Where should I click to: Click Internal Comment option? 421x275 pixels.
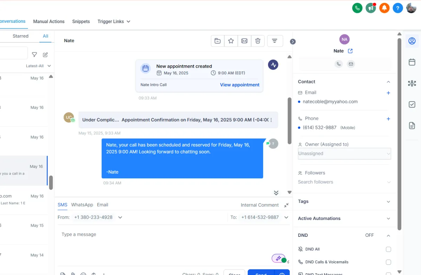pos(260,205)
